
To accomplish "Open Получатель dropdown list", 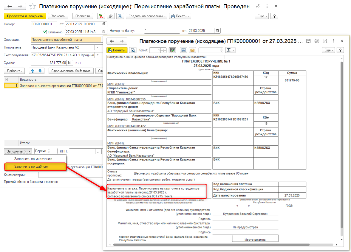I will pyautogui.click(x=97, y=47).
